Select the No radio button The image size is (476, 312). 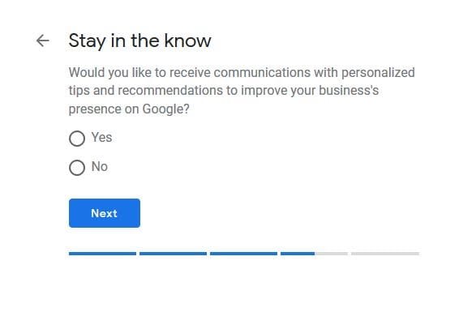(x=77, y=168)
